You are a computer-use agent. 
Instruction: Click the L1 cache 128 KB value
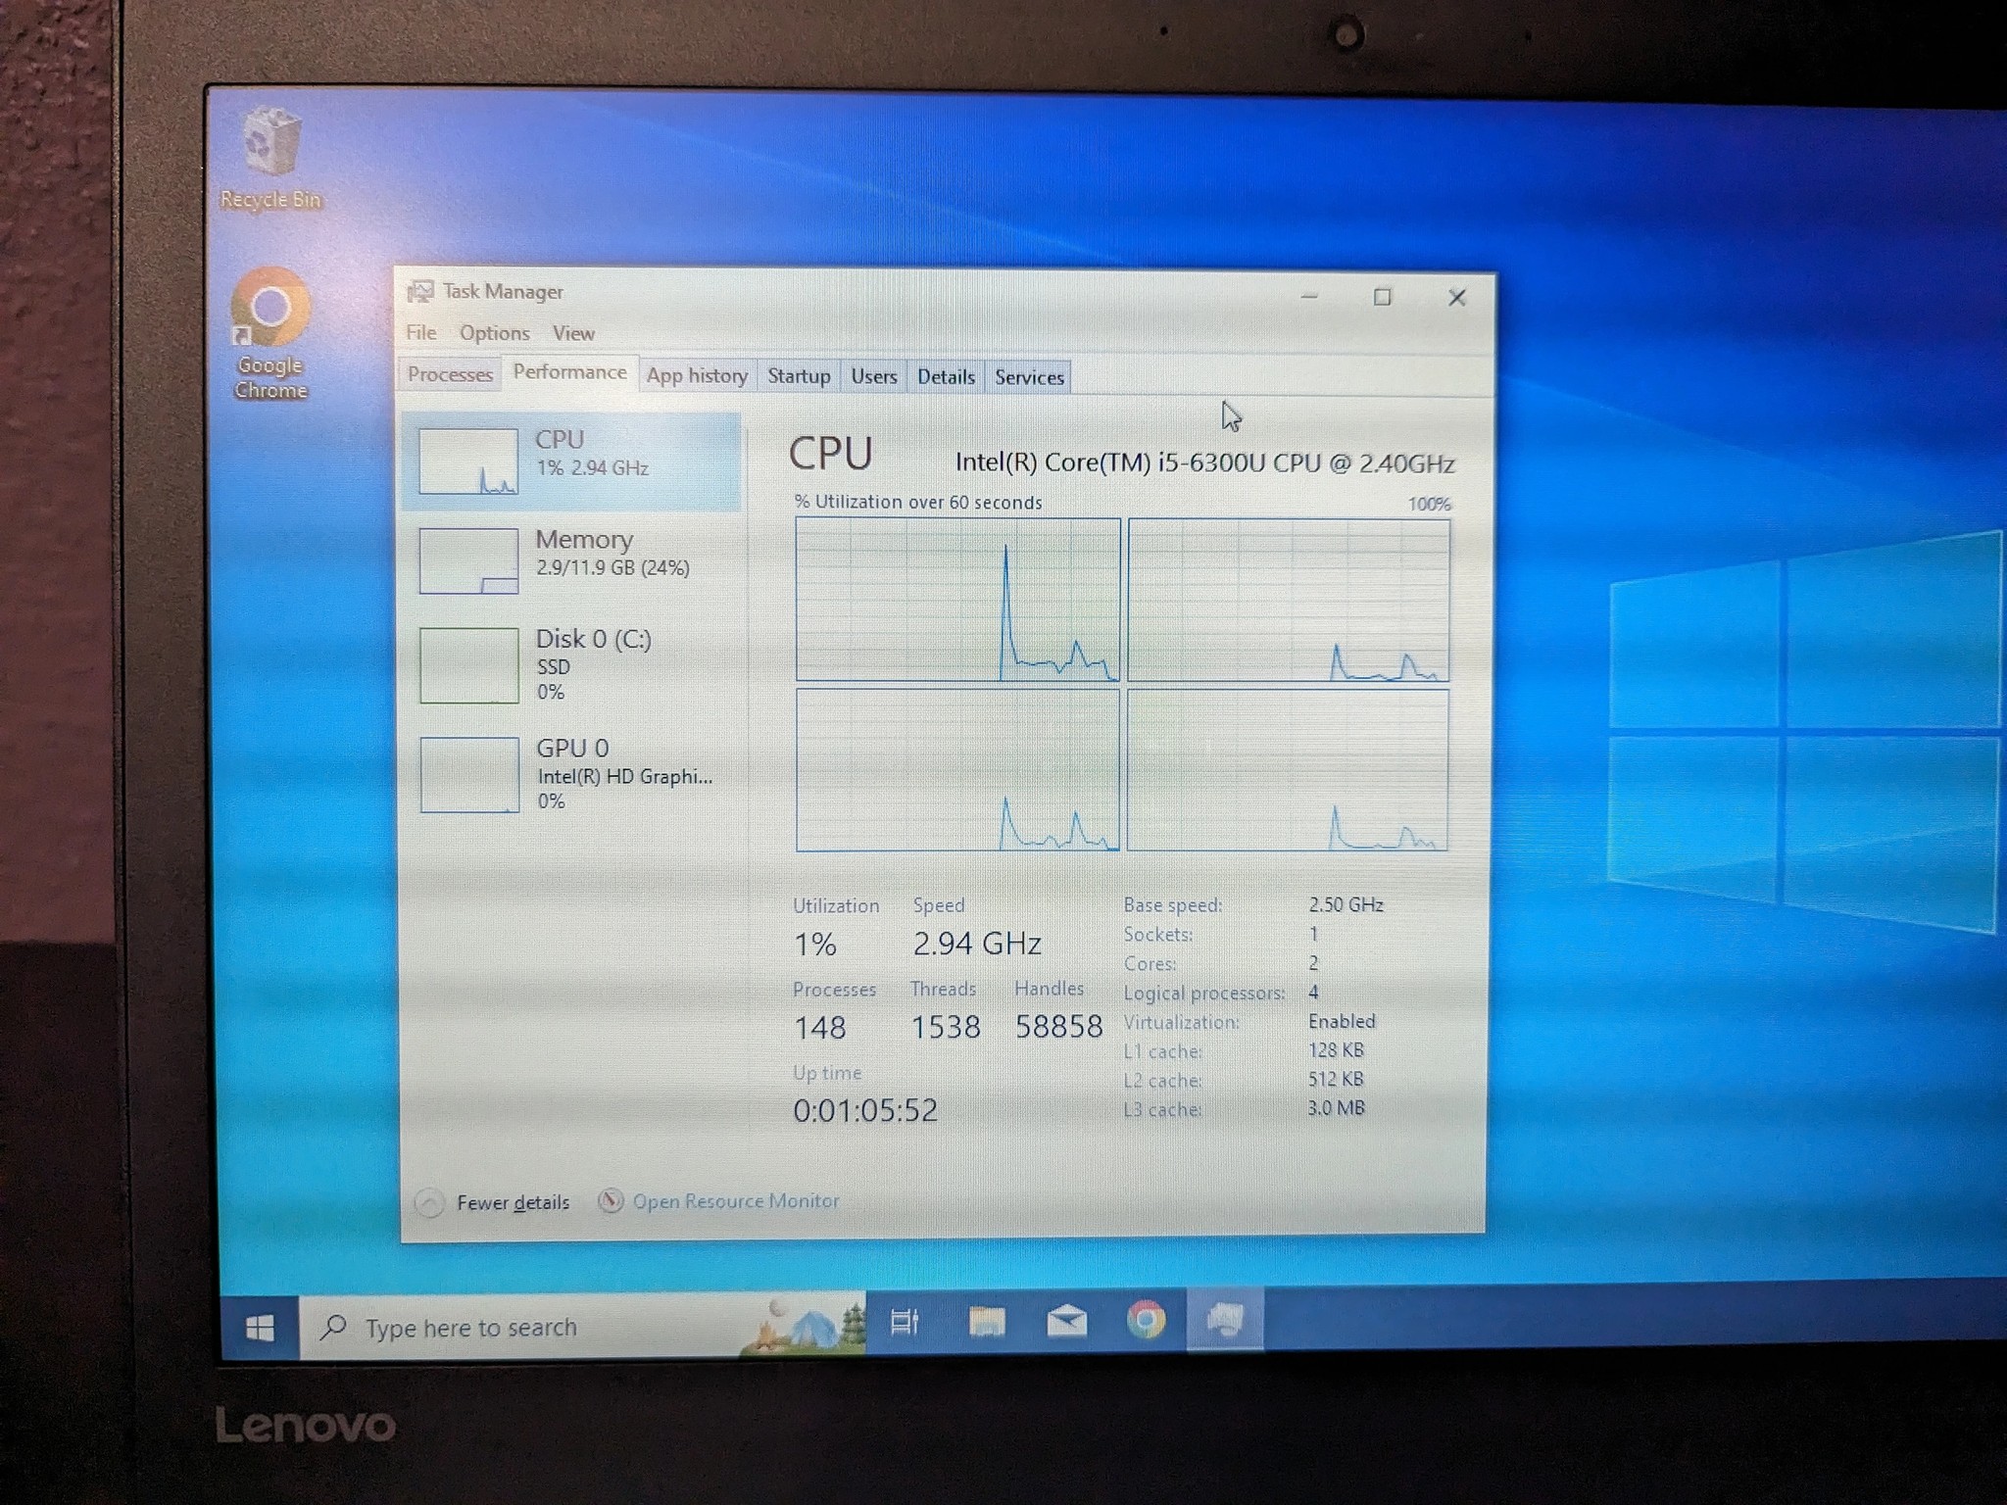coord(1336,1050)
